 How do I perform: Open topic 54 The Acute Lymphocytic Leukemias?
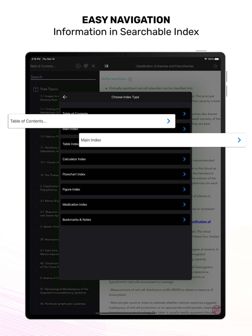pos(63,304)
